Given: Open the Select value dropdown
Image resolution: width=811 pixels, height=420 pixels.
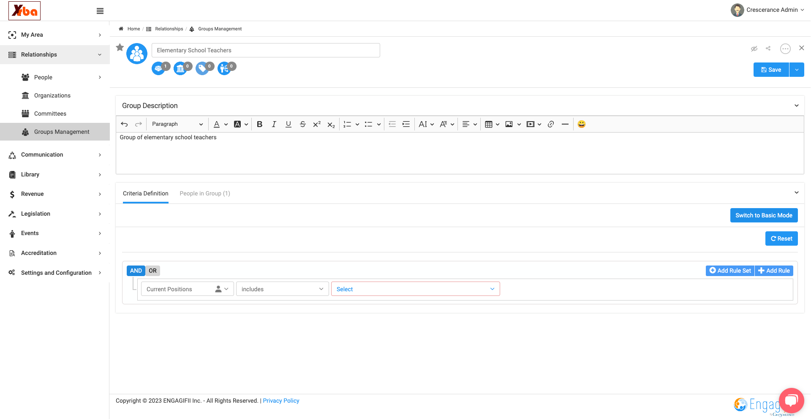Looking at the screenshot, I should tap(416, 289).
